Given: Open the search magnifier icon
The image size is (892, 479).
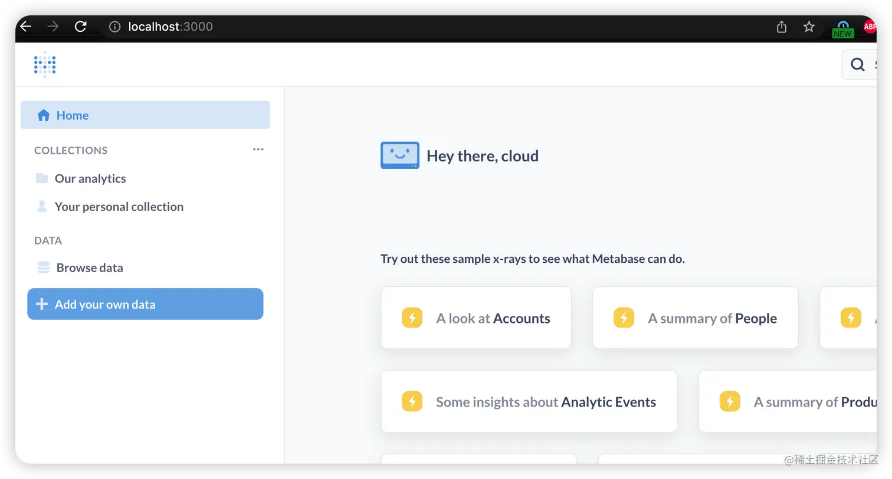Looking at the screenshot, I should pyautogui.click(x=858, y=64).
